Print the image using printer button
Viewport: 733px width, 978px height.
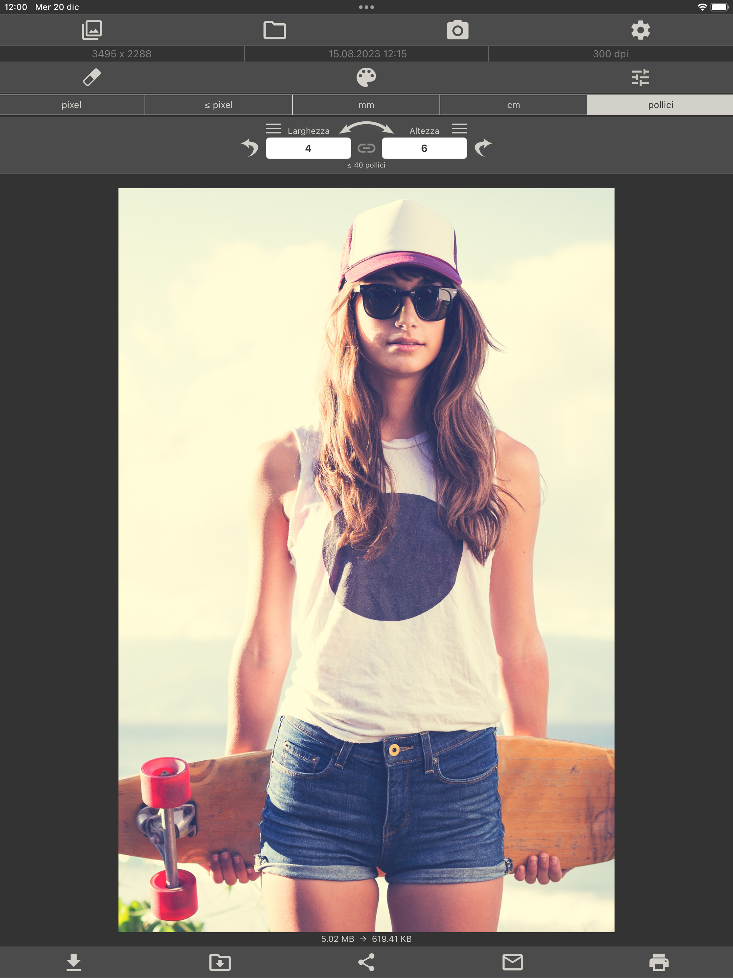[659, 962]
